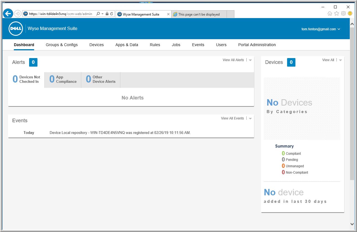
Task: Open the Events menu tab
Action: [198, 45]
